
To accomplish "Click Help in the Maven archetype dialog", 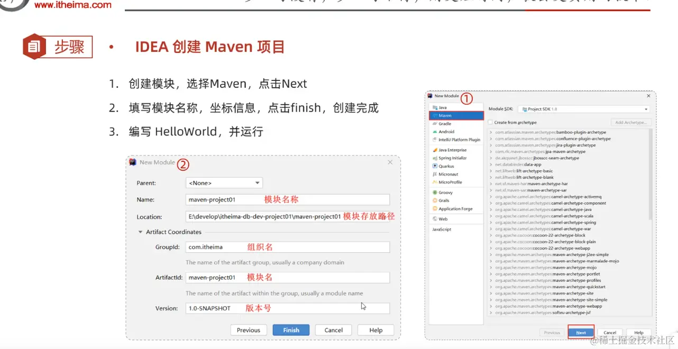I will pos(638,333).
